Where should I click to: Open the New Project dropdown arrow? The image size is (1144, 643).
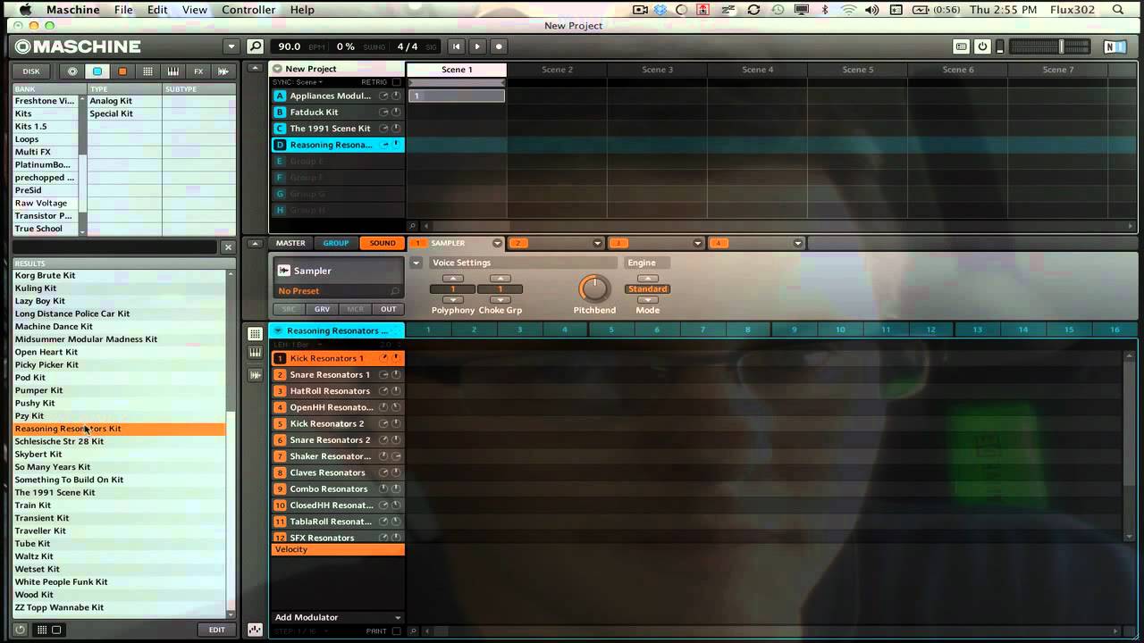click(277, 69)
